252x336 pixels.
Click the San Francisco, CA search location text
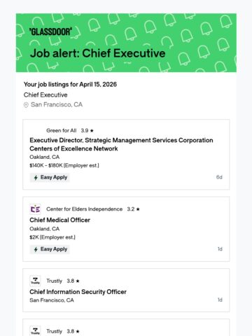pyautogui.click(x=57, y=104)
